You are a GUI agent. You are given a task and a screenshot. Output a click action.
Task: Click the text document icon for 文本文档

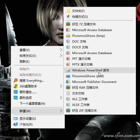coord(68,93)
